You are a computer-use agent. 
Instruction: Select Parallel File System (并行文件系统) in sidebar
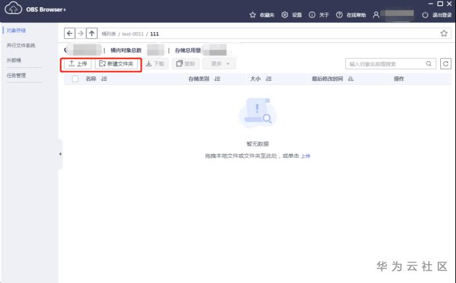(x=21, y=45)
